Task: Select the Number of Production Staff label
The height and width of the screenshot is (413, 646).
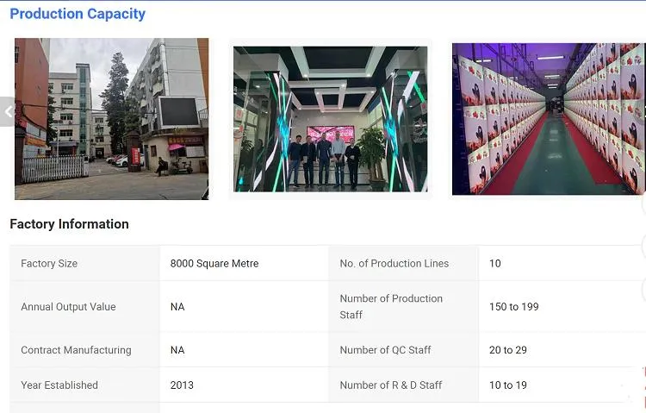Action: (391, 307)
